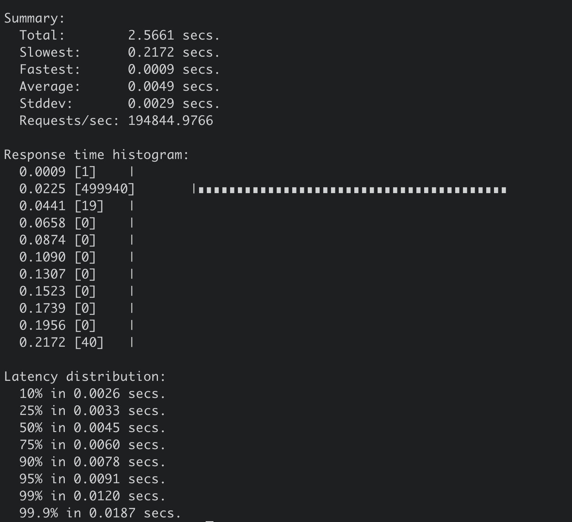Image resolution: width=572 pixels, height=522 pixels.
Task: Select the Stddev 0.0029 secs line
Action: tap(120, 104)
